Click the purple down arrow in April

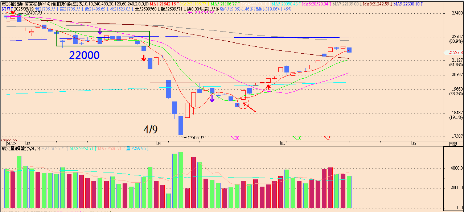[x=212, y=98]
